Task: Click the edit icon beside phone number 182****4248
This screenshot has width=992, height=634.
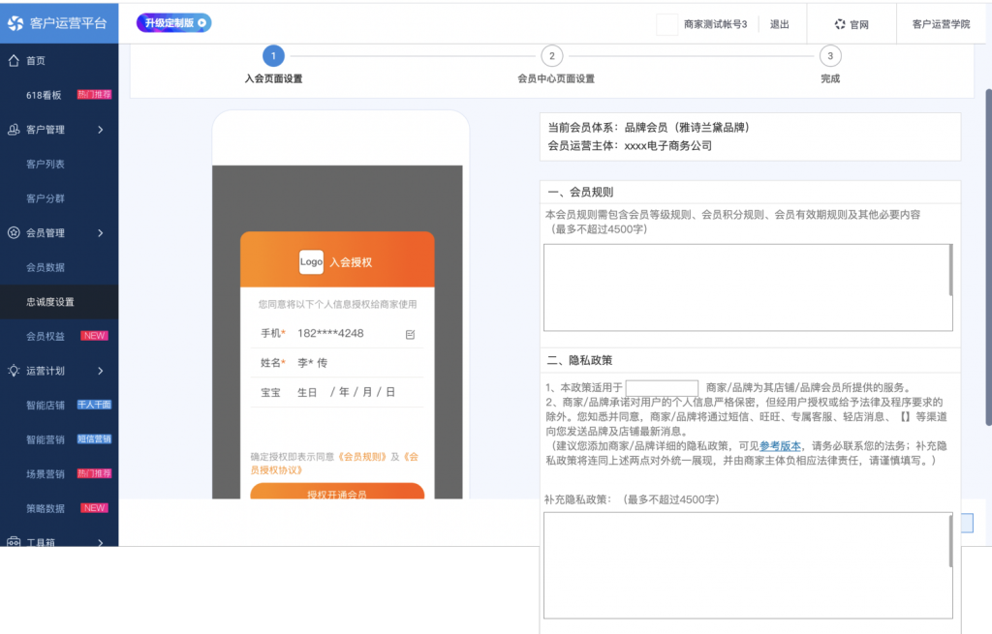Action: pos(410,333)
